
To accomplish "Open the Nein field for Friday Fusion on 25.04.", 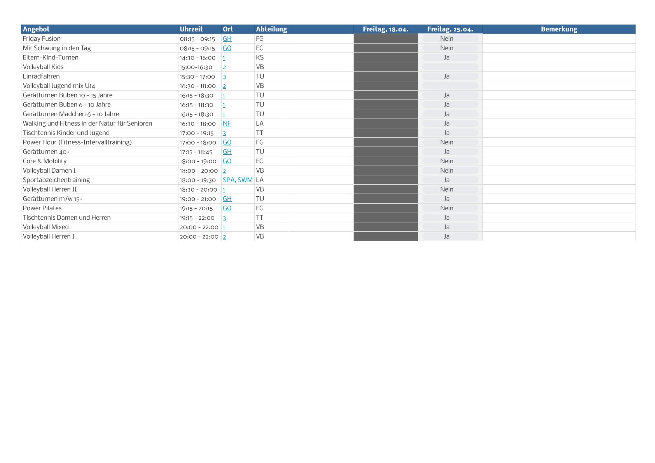I will [x=450, y=39].
